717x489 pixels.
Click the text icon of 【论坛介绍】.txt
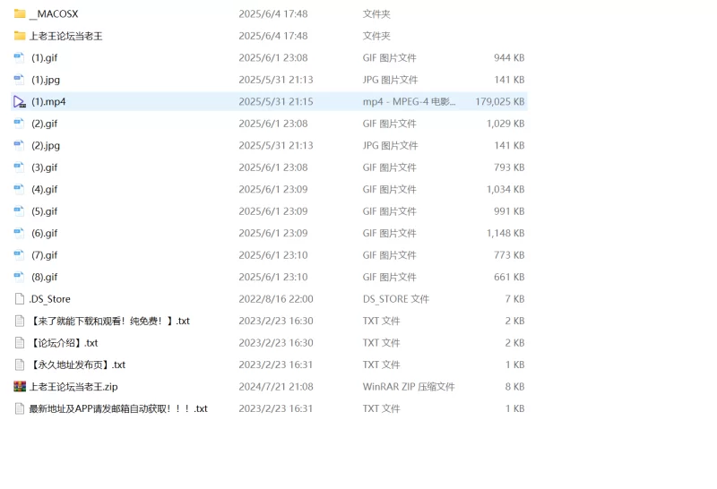(x=20, y=343)
